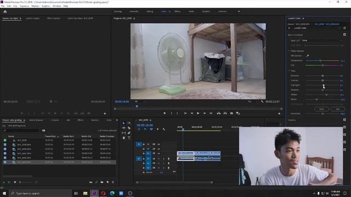351x197 pixels.
Task: Toggle Snap magnet in timeline
Action: coord(145,129)
